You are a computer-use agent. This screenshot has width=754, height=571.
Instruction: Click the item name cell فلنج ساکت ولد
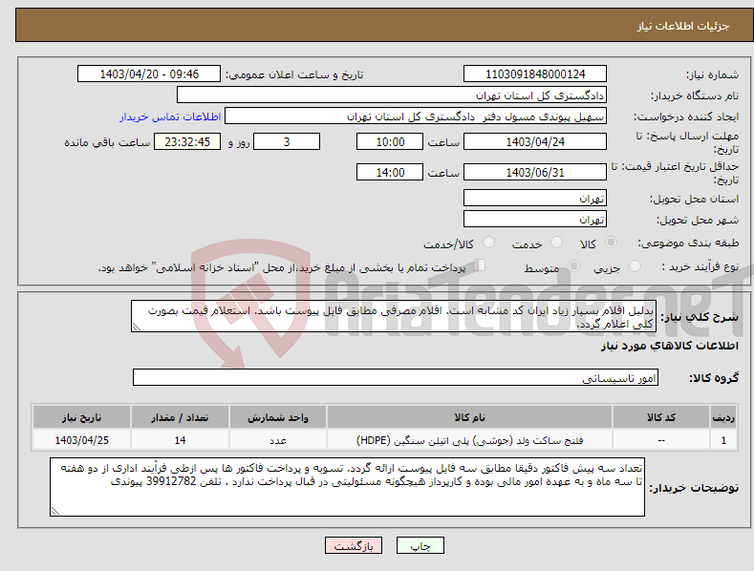coord(469,440)
